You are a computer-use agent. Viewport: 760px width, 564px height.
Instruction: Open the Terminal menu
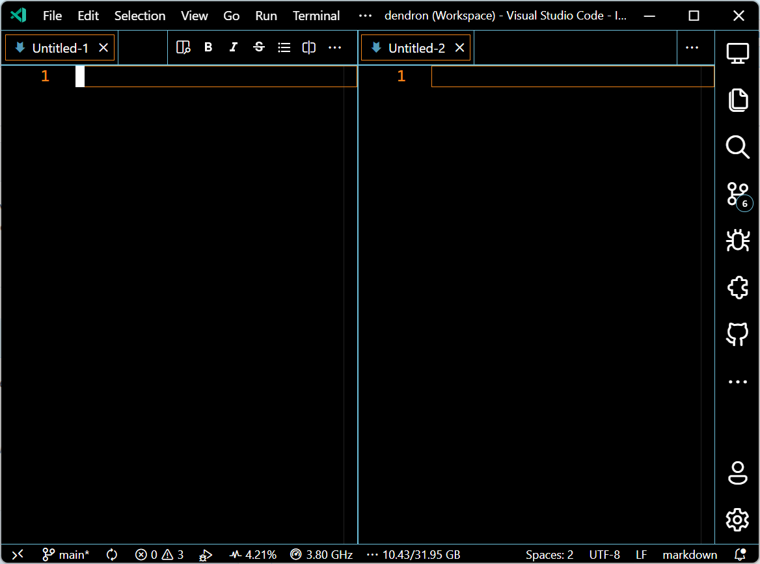tap(316, 16)
